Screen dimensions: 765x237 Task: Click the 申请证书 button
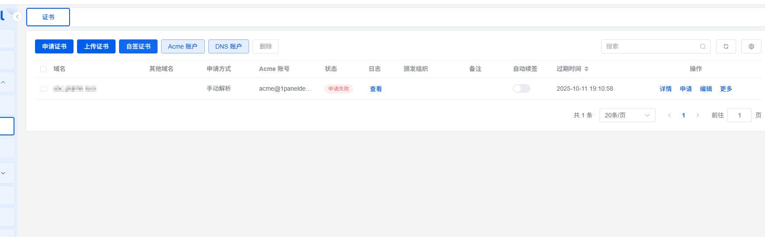(54, 46)
